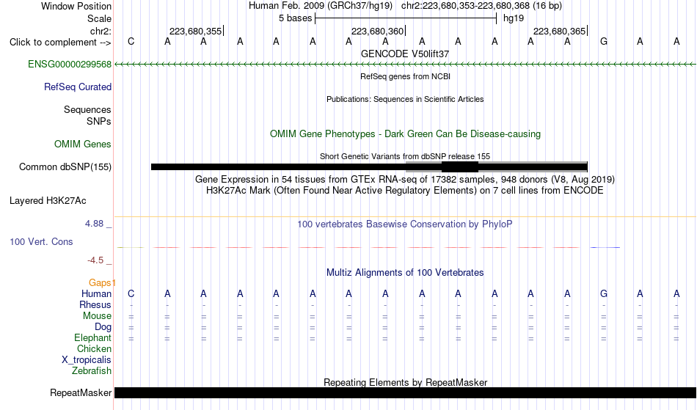Click the 223,680,365 position marker
This screenshot has height=410, width=697.
tap(560, 31)
